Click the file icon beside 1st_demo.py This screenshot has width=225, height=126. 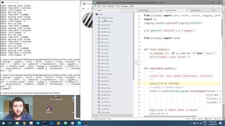[x=99, y=102]
